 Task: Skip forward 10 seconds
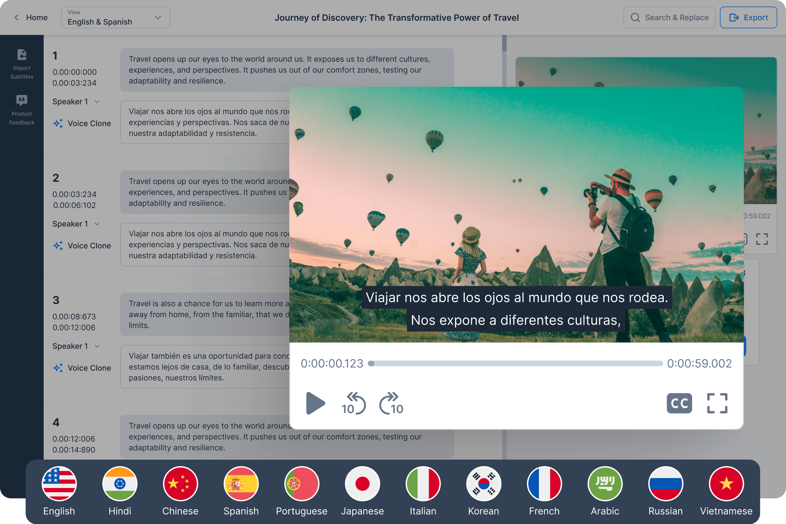[390, 403]
